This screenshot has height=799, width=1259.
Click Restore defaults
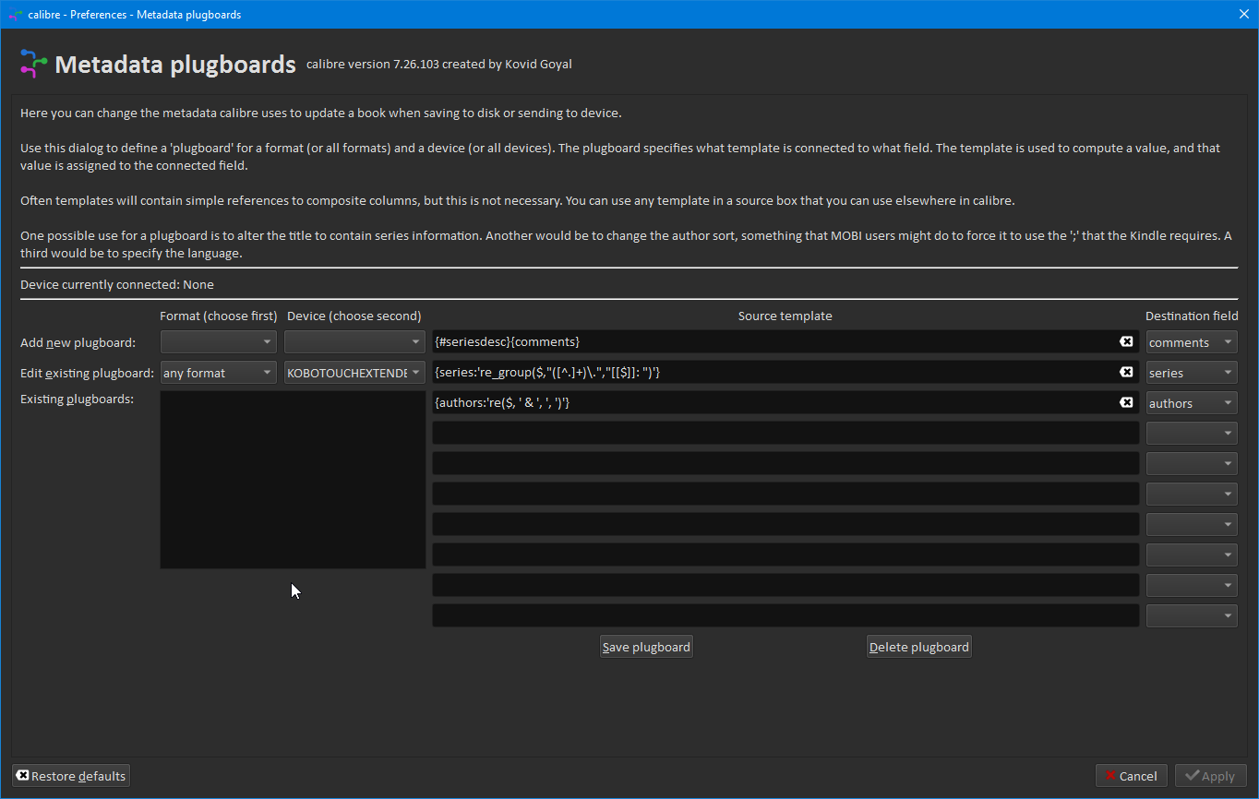[x=71, y=776]
